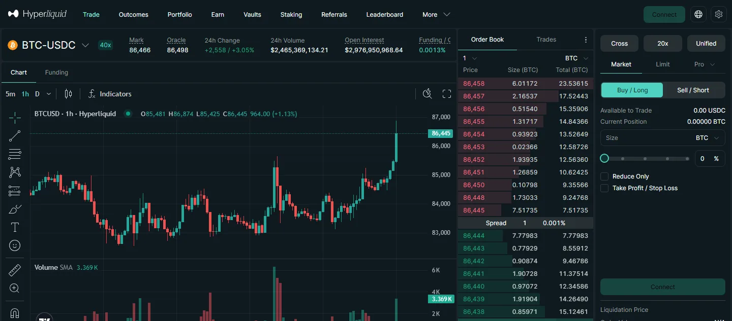Click the chart quick search icon
732x321 pixels.
428,93
